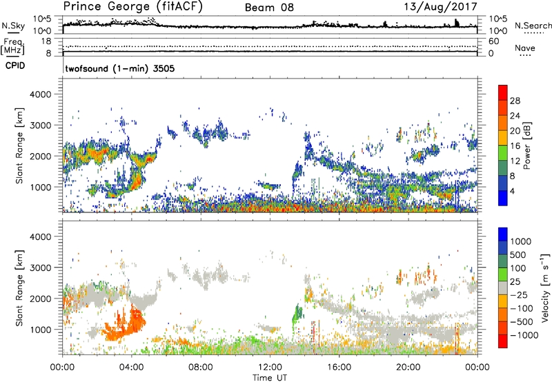Click the '20' value on the power colorbar
This screenshot has width=552, height=382.
[x=515, y=131]
